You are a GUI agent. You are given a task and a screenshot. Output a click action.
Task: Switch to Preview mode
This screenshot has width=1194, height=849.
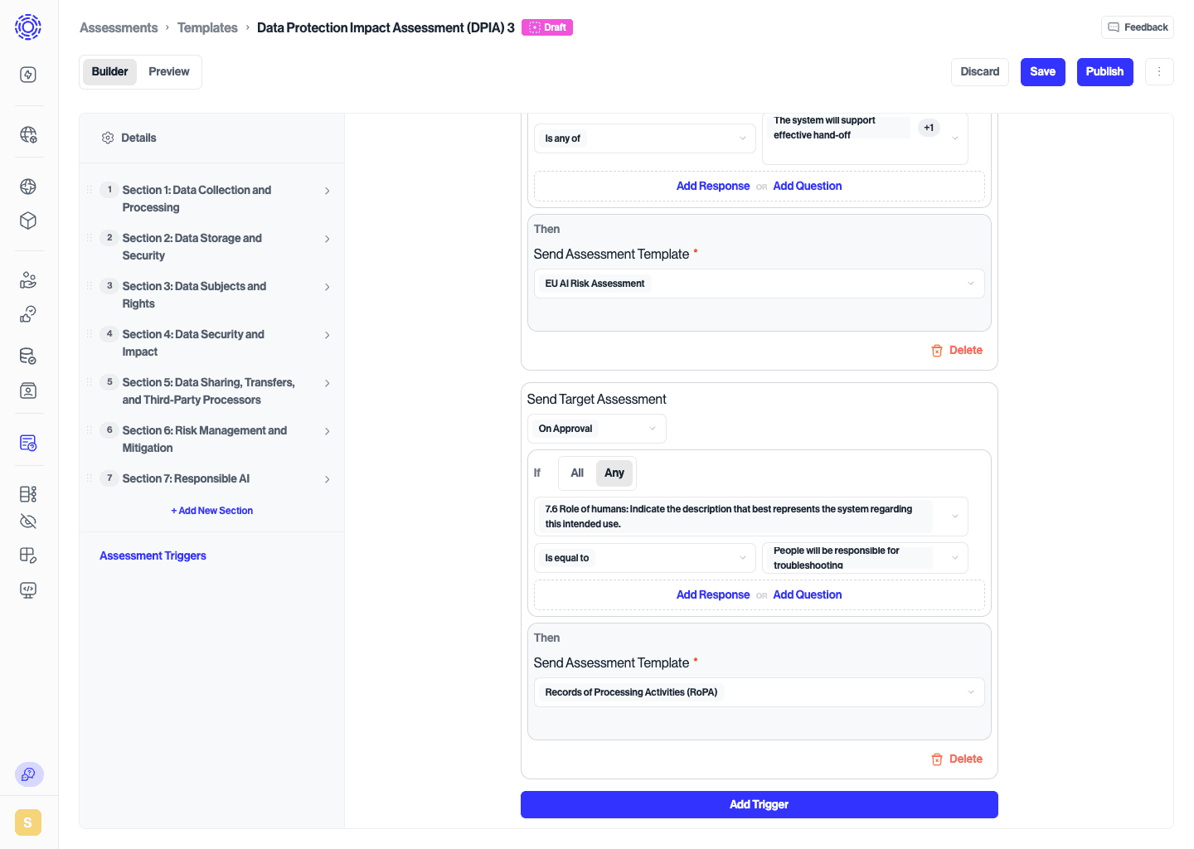(169, 72)
